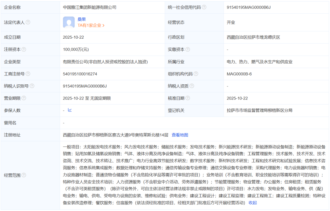Click the 纳税人资质 help icon
Screen dimensions: 330x211
pos(192,86)
